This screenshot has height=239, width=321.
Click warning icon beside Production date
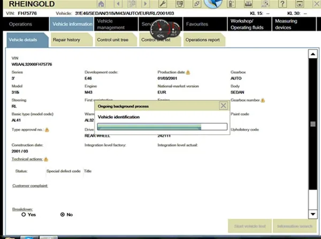[x=188, y=72]
